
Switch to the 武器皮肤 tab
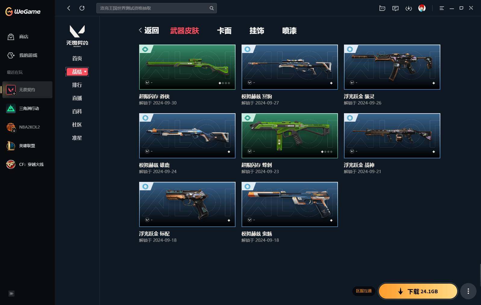point(185,31)
